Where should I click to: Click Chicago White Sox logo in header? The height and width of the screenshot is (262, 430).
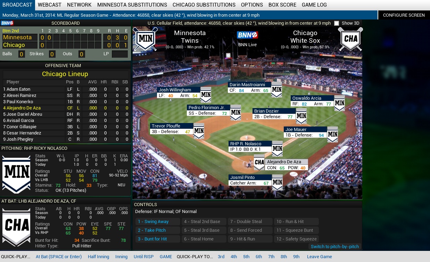tap(350, 39)
